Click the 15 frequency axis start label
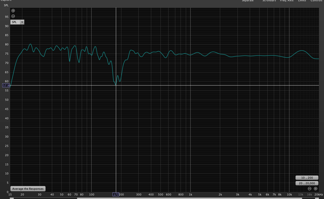Screen dimensions: 324x199 10,194
